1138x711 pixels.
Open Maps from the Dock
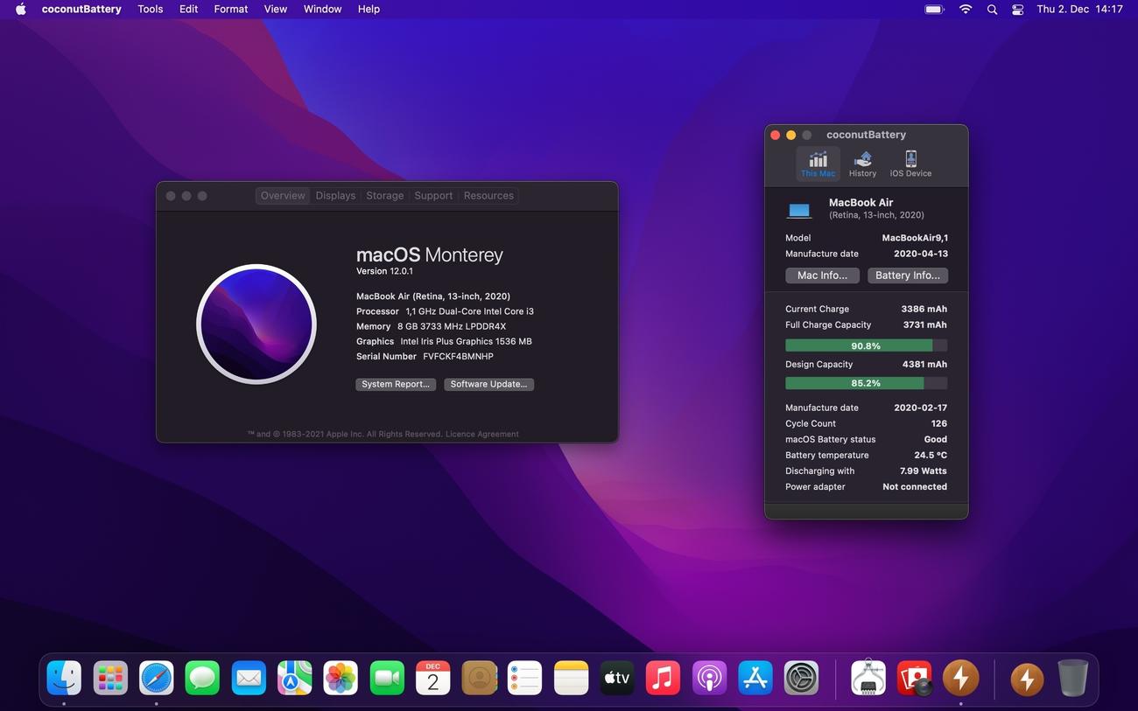(x=295, y=678)
